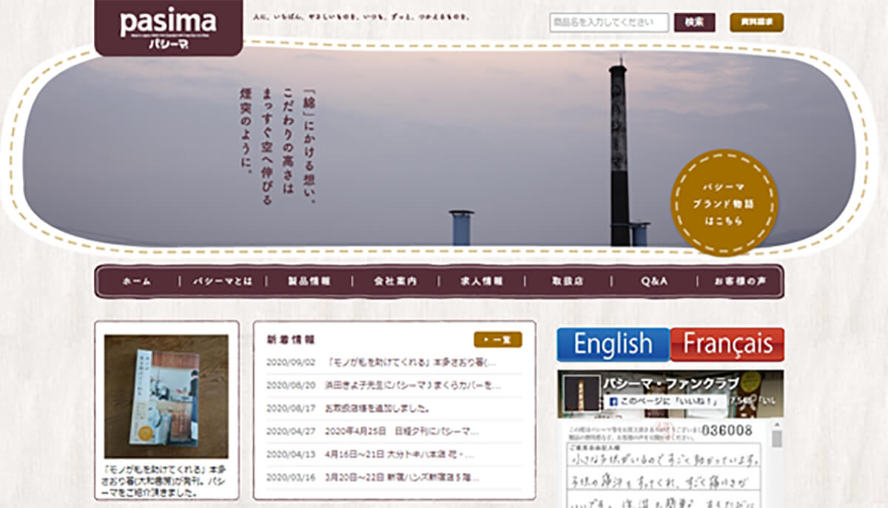Open Q&A in the navigation bar
This screenshot has width=888, height=508.
(654, 282)
